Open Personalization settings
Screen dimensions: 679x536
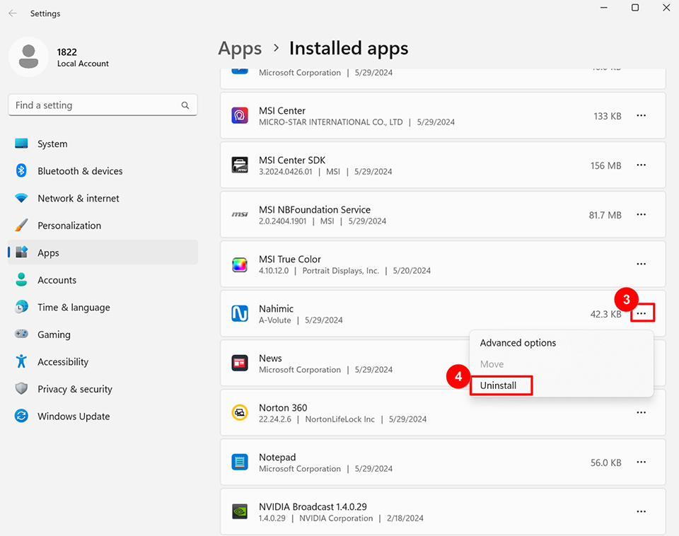pyautogui.click(x=103, y=225)
